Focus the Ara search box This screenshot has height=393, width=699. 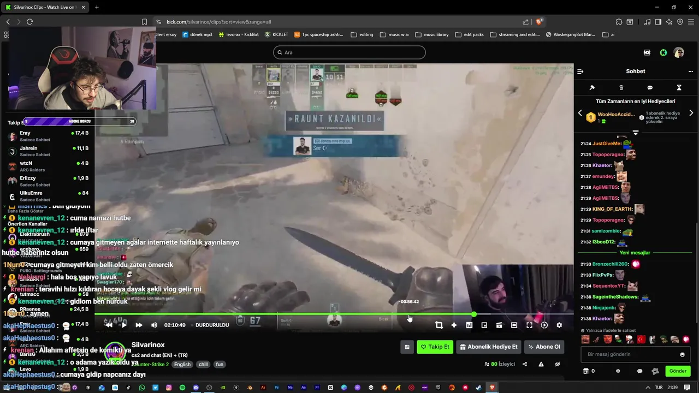349,52
